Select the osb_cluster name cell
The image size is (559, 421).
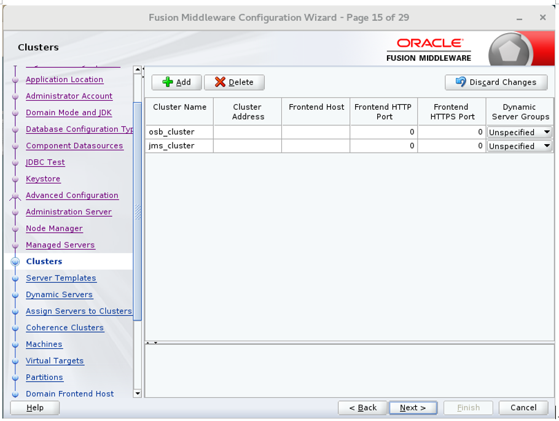179,132
